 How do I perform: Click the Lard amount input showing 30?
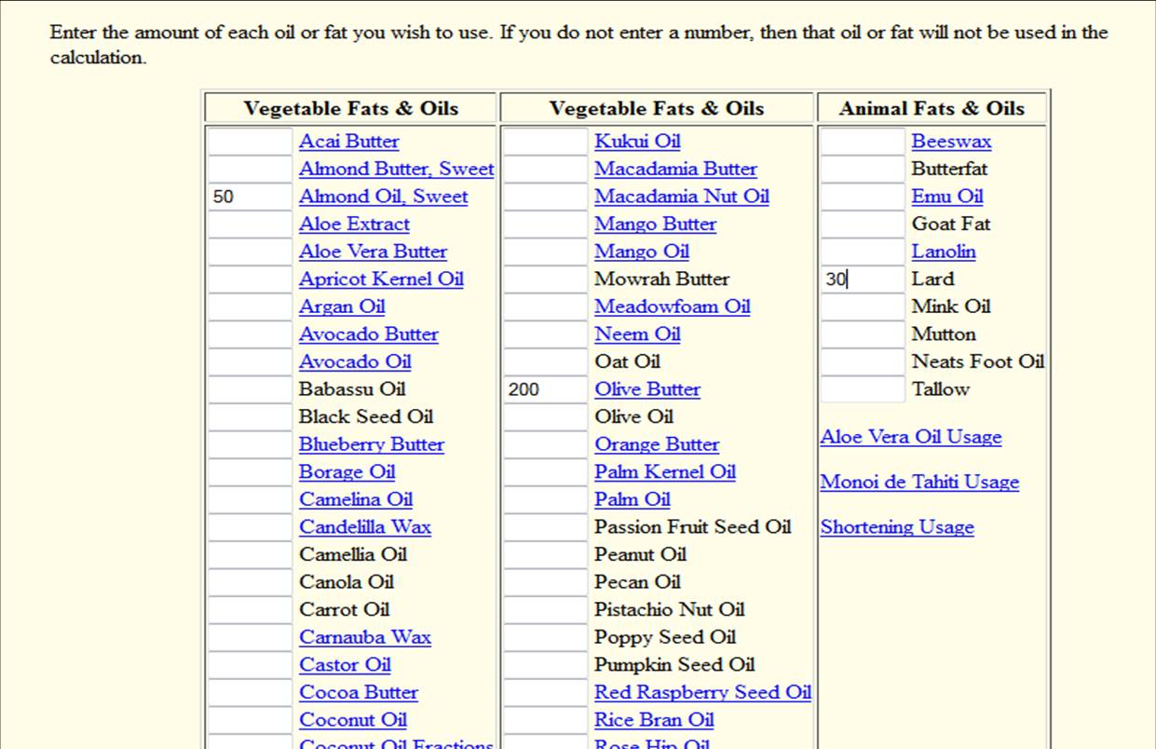coord(861,279)
